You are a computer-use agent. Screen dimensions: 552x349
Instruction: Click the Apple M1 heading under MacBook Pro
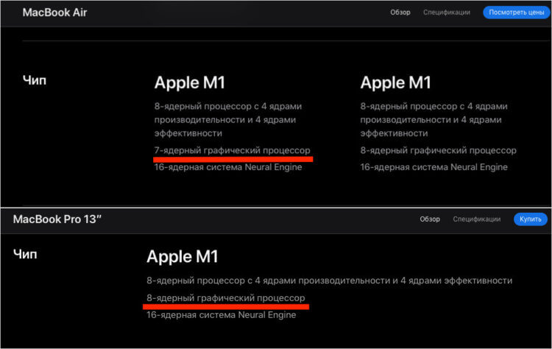point(183,257)
